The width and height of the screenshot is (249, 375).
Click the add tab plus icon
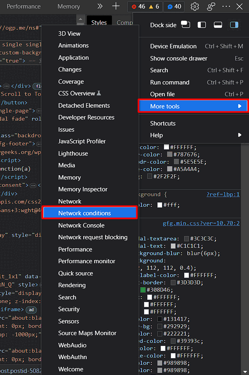(x=116, y=6)
